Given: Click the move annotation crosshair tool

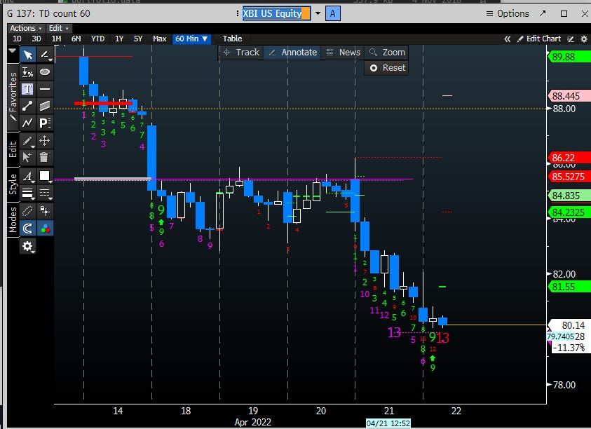Looking at the screenshot, I should (x=45, y=141).
